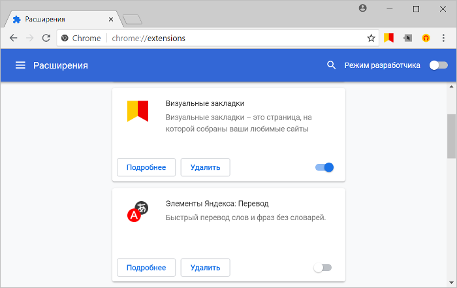Click the Визуальные закладки flag icon on card
This screenshot has width=457, height=288.
click(138, 111)
